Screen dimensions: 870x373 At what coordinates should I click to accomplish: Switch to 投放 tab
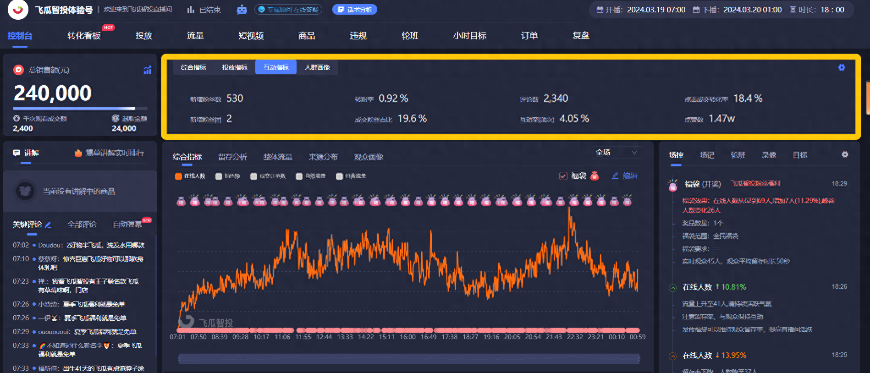tap(144, 36)
